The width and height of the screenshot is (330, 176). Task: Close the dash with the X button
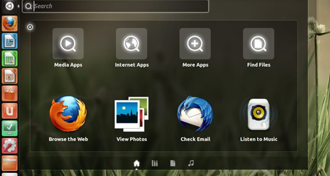30,27
